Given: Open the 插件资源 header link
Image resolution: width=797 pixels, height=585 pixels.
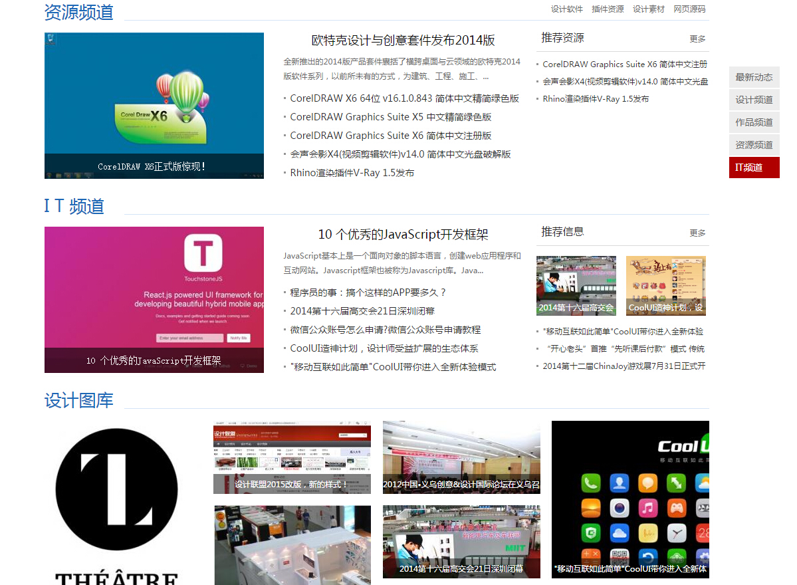Looking at the screenshot, I should [608, 9].
